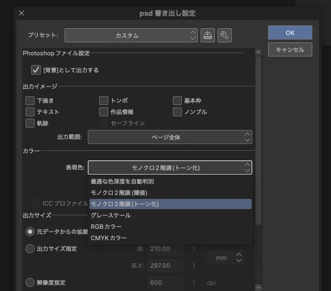Select 出力サイズ指定 radio button

coord(30,249)
